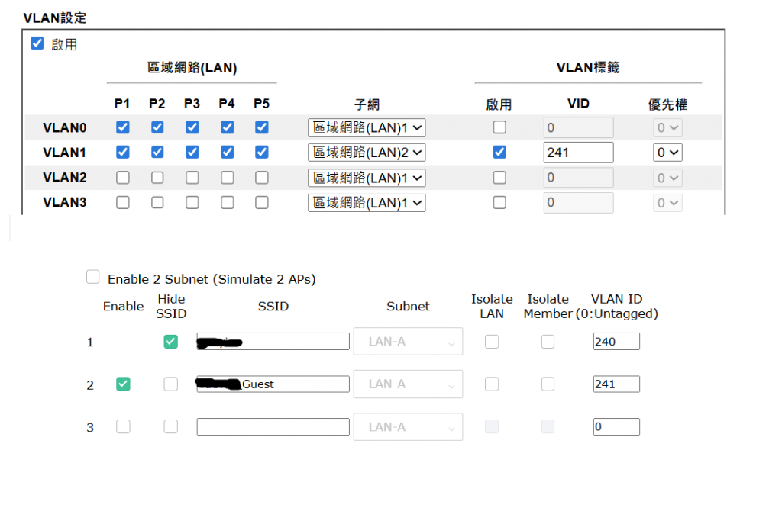782x524 pixels.
Task: Click empty SSID name field row 3
Action: (273, 427)
